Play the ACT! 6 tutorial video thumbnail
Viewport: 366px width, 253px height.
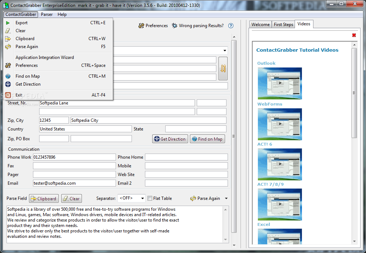(280, 164)
